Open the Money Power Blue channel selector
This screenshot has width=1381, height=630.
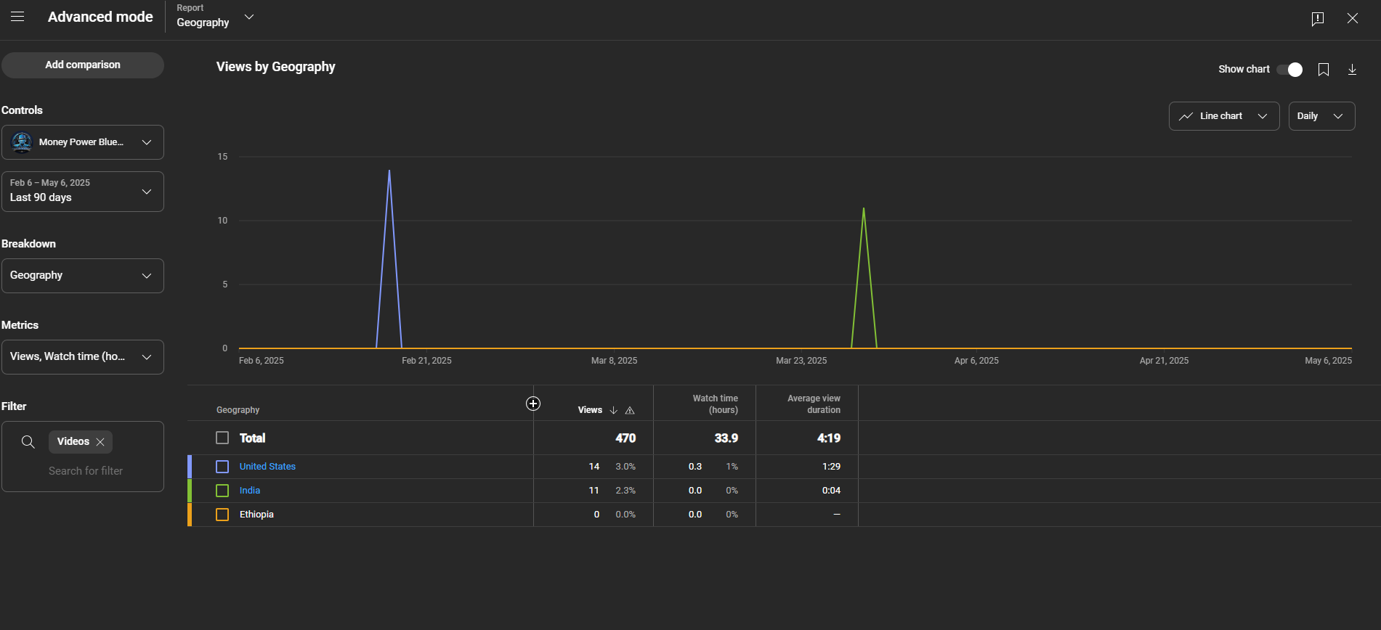[x=83, y=142]
